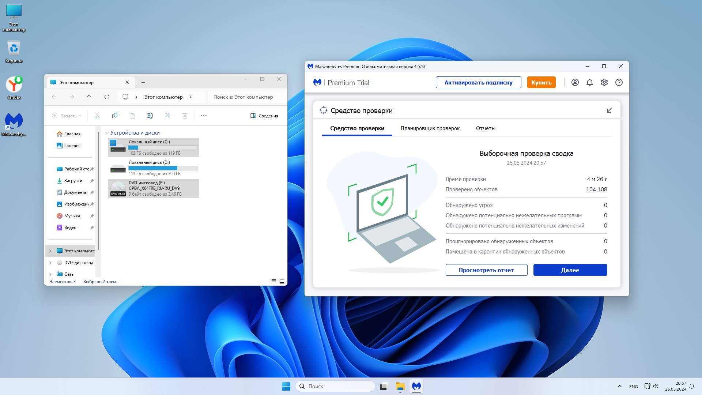
Task: Click the Explorer refresh icon
Action: point(106,97)
